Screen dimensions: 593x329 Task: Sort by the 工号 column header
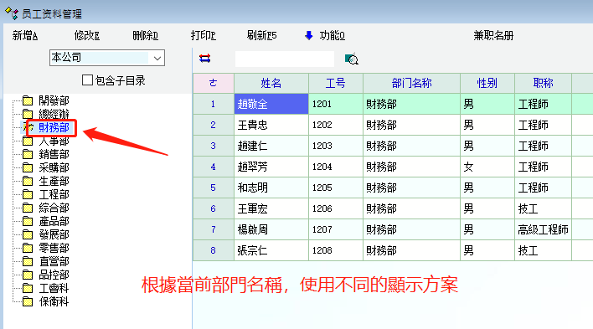click(x=336, y=83)
